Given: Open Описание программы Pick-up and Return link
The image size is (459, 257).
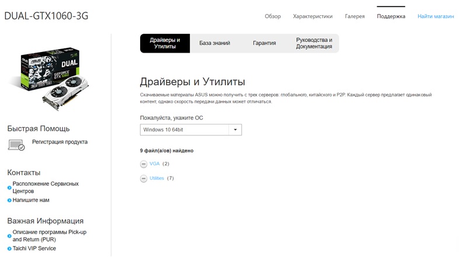Looking at the screenshot, I should pos(49,235).
